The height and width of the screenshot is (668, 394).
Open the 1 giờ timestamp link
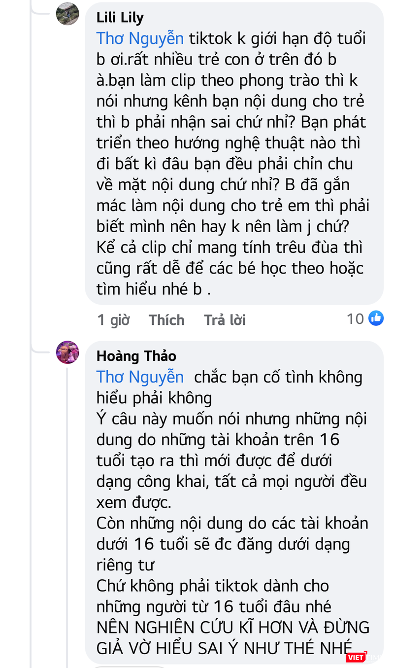click(113, 319)
